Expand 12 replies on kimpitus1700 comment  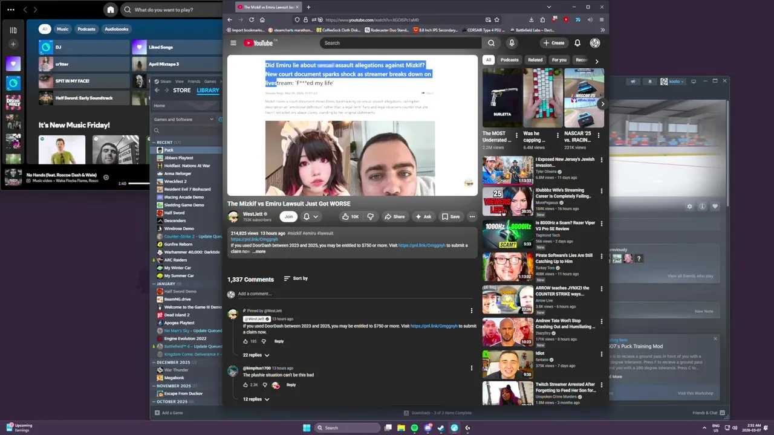pyautogui.click(x=256, y=399)
